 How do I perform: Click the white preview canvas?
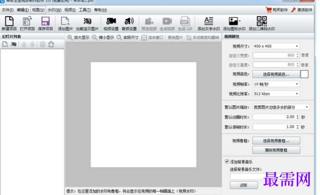[x=143, y=115]
